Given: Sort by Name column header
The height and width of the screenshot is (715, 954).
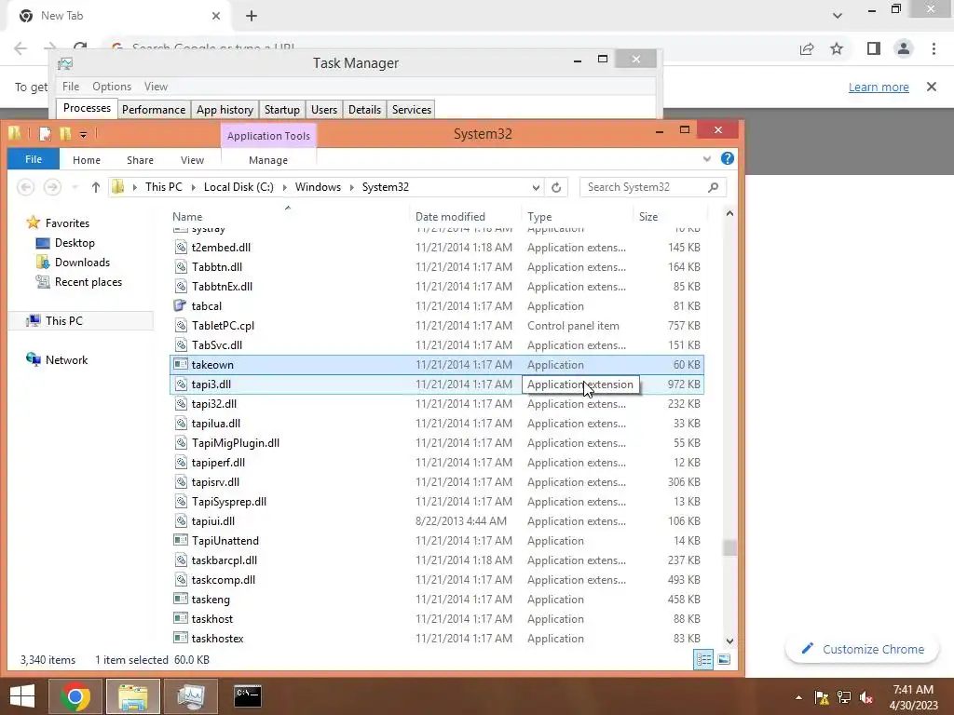Looking at the screenshot, I should click(289, 216).
